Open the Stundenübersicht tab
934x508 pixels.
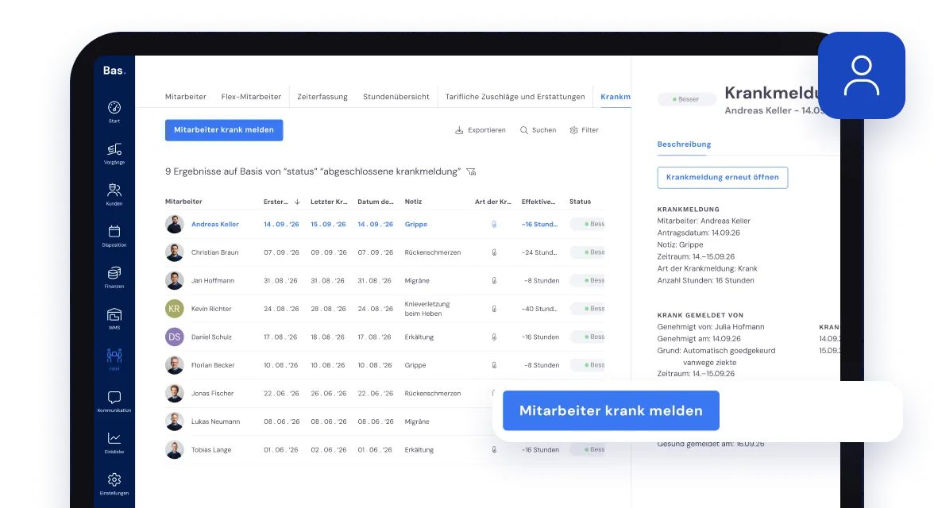point(396,97)
